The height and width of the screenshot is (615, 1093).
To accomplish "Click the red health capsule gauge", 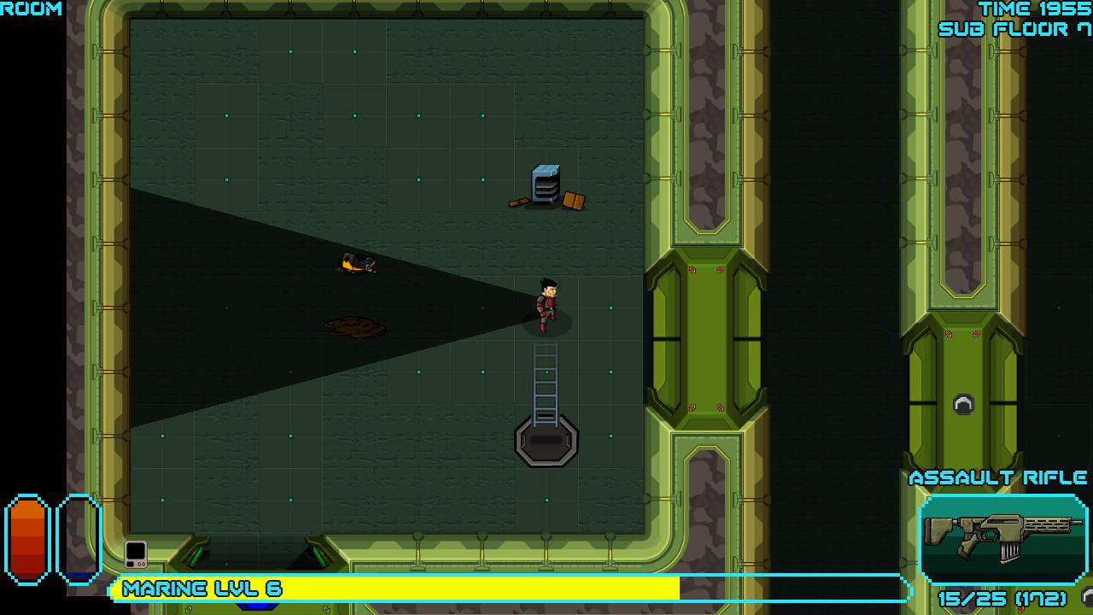I will [x=27, y=540].
